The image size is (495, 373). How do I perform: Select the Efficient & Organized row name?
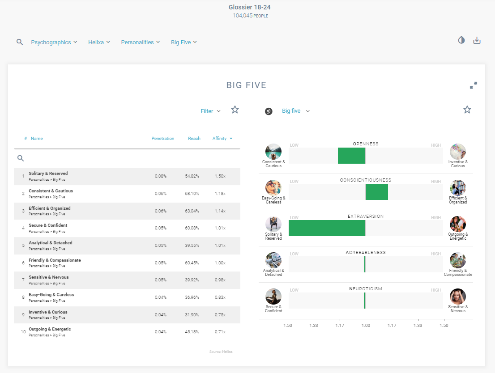[x=50, y=208]
